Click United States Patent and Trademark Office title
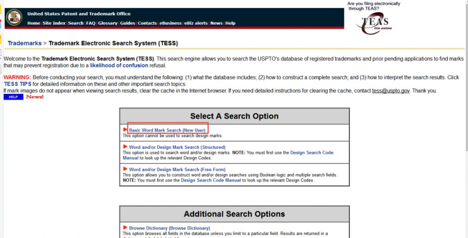 pos(79,14)
